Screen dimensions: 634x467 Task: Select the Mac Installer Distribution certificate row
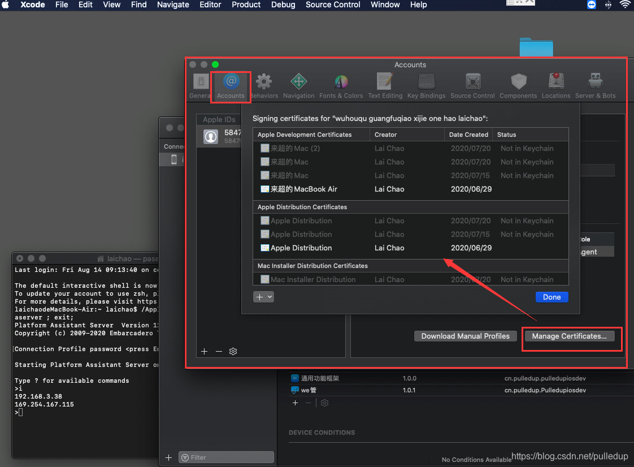[410, 279]
